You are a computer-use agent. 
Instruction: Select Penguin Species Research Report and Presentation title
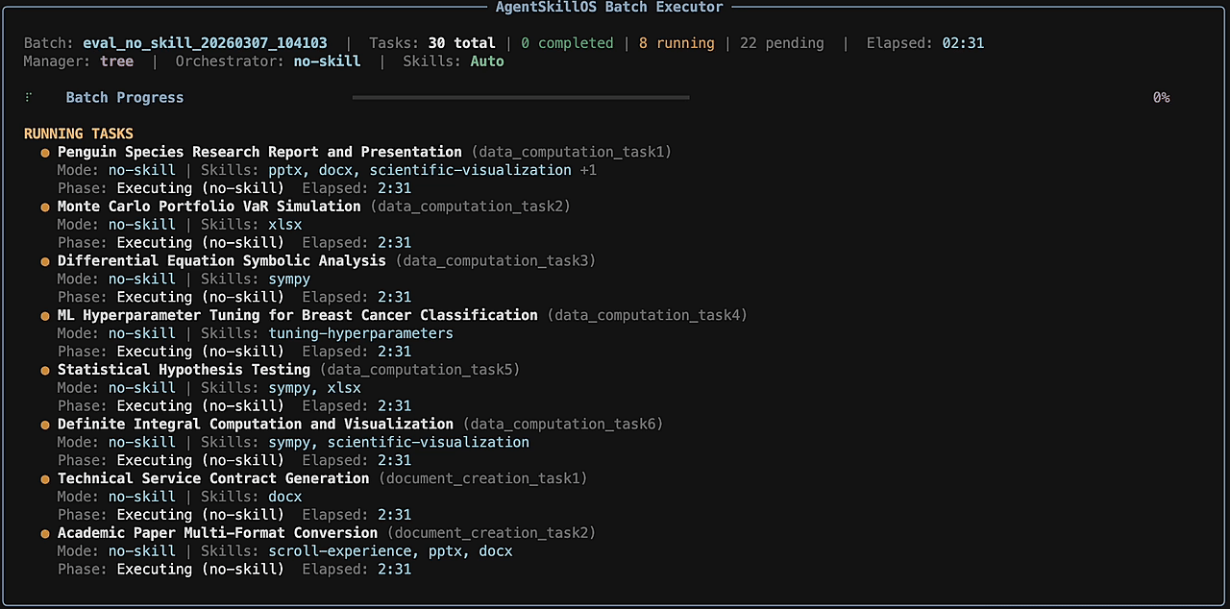(259, 152)
